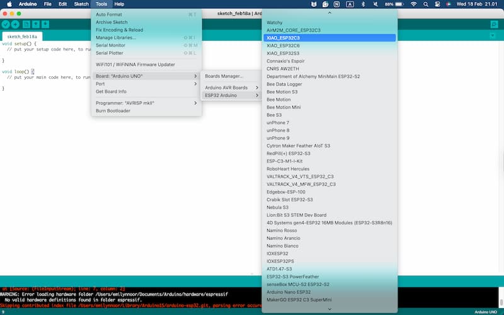Open Control Center icon in menu bar

437,4
